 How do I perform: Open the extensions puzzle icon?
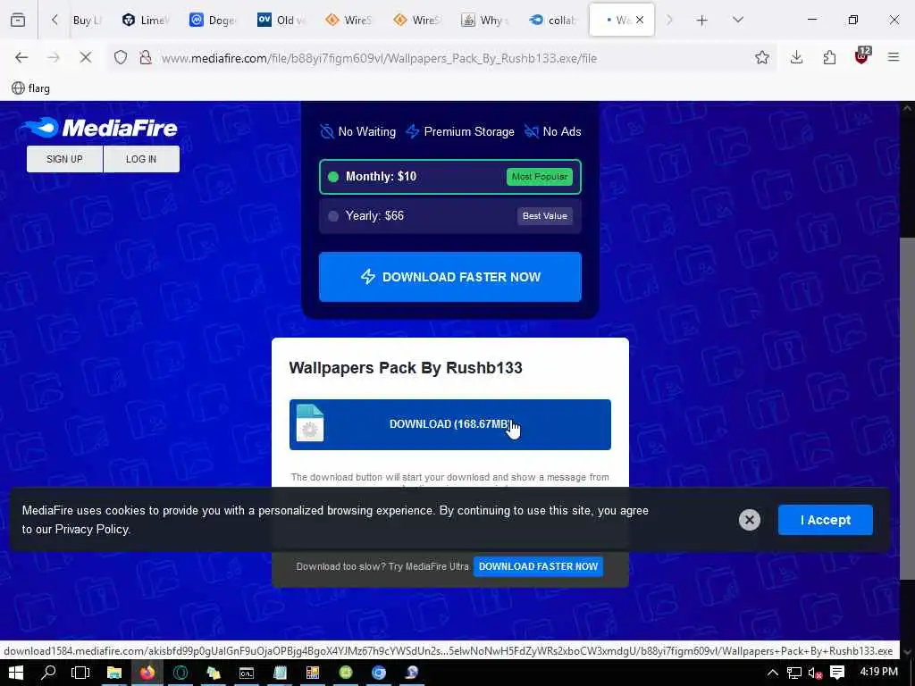coord(829,57)
